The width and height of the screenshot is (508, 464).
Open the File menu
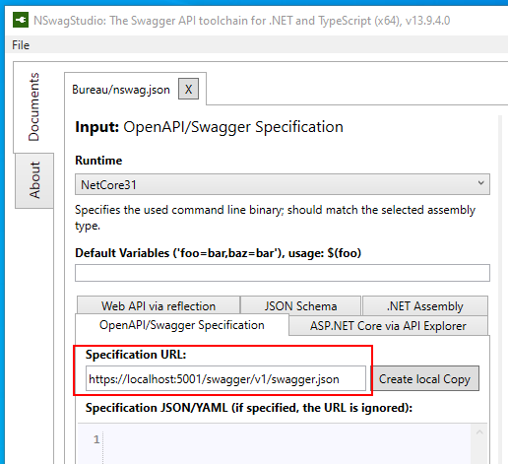coord(21,45)
